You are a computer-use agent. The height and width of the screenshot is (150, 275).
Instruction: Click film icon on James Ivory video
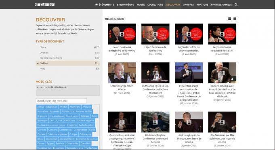(155, 34)
